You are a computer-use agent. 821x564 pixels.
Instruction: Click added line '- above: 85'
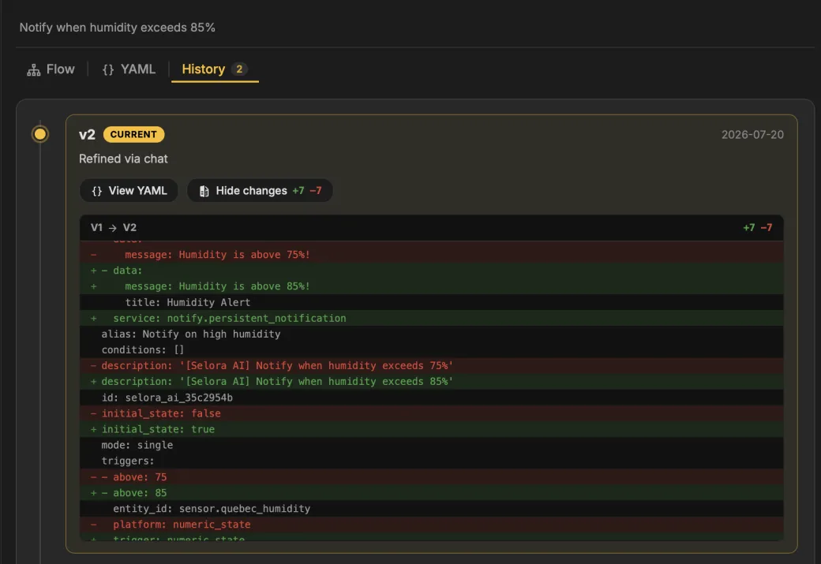[432, 493]
